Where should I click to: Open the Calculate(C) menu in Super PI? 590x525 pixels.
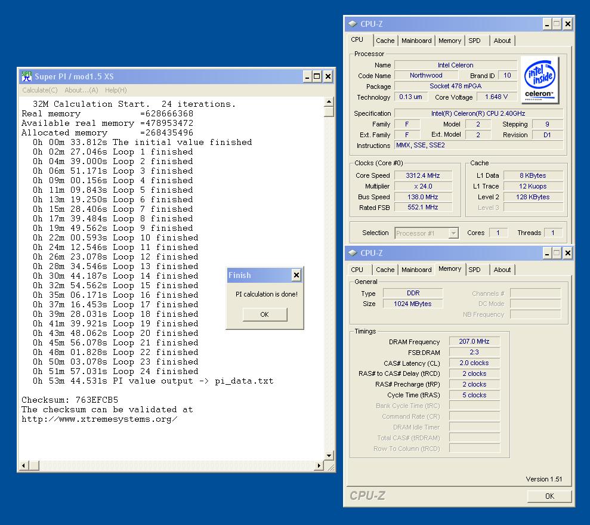pyautogui.click(x=40, y=90)
